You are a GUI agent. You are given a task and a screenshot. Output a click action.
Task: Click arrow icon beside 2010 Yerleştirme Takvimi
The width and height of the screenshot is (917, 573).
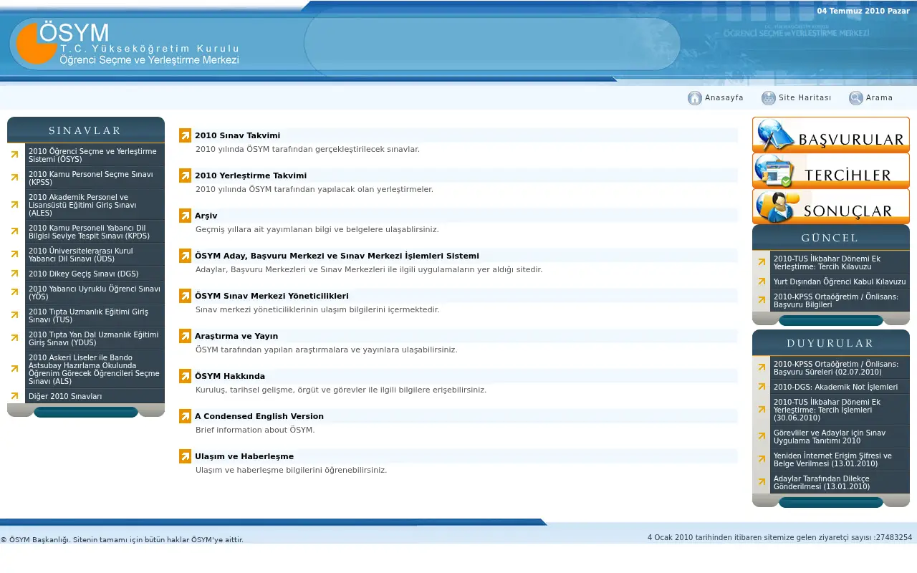pos(185,175)
